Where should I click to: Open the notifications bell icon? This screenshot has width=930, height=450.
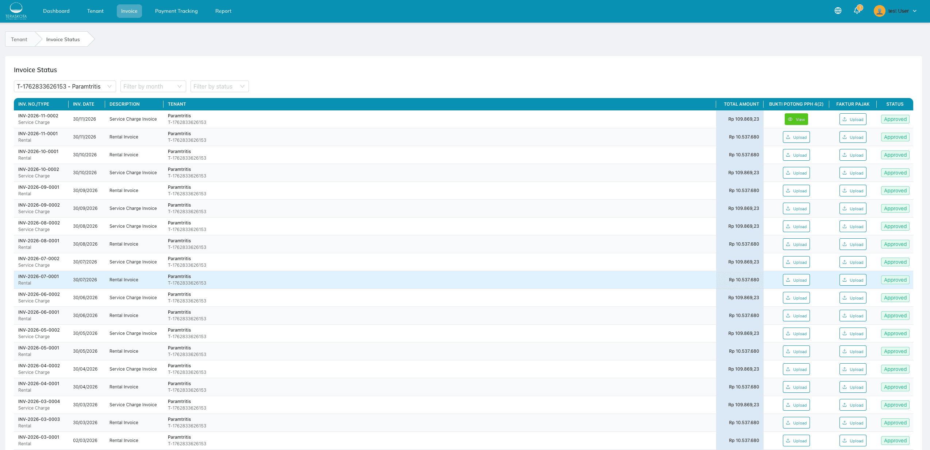[x=857, y=11]
